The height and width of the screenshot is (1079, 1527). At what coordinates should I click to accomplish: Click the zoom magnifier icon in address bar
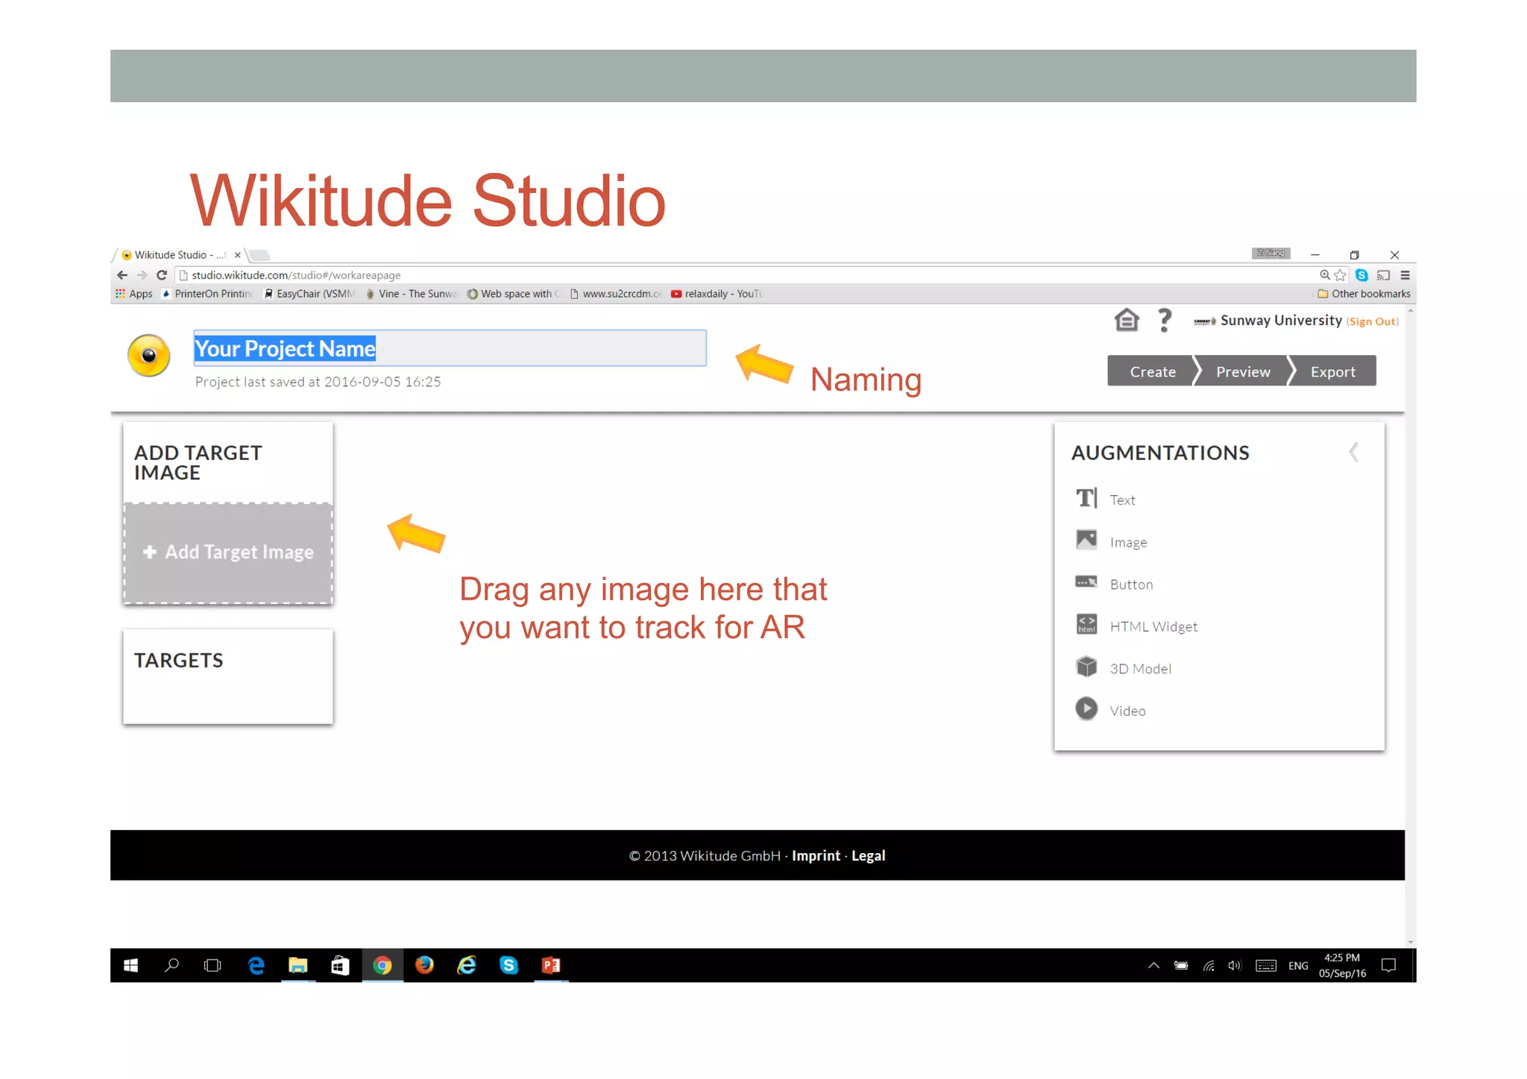(1325, 275)
